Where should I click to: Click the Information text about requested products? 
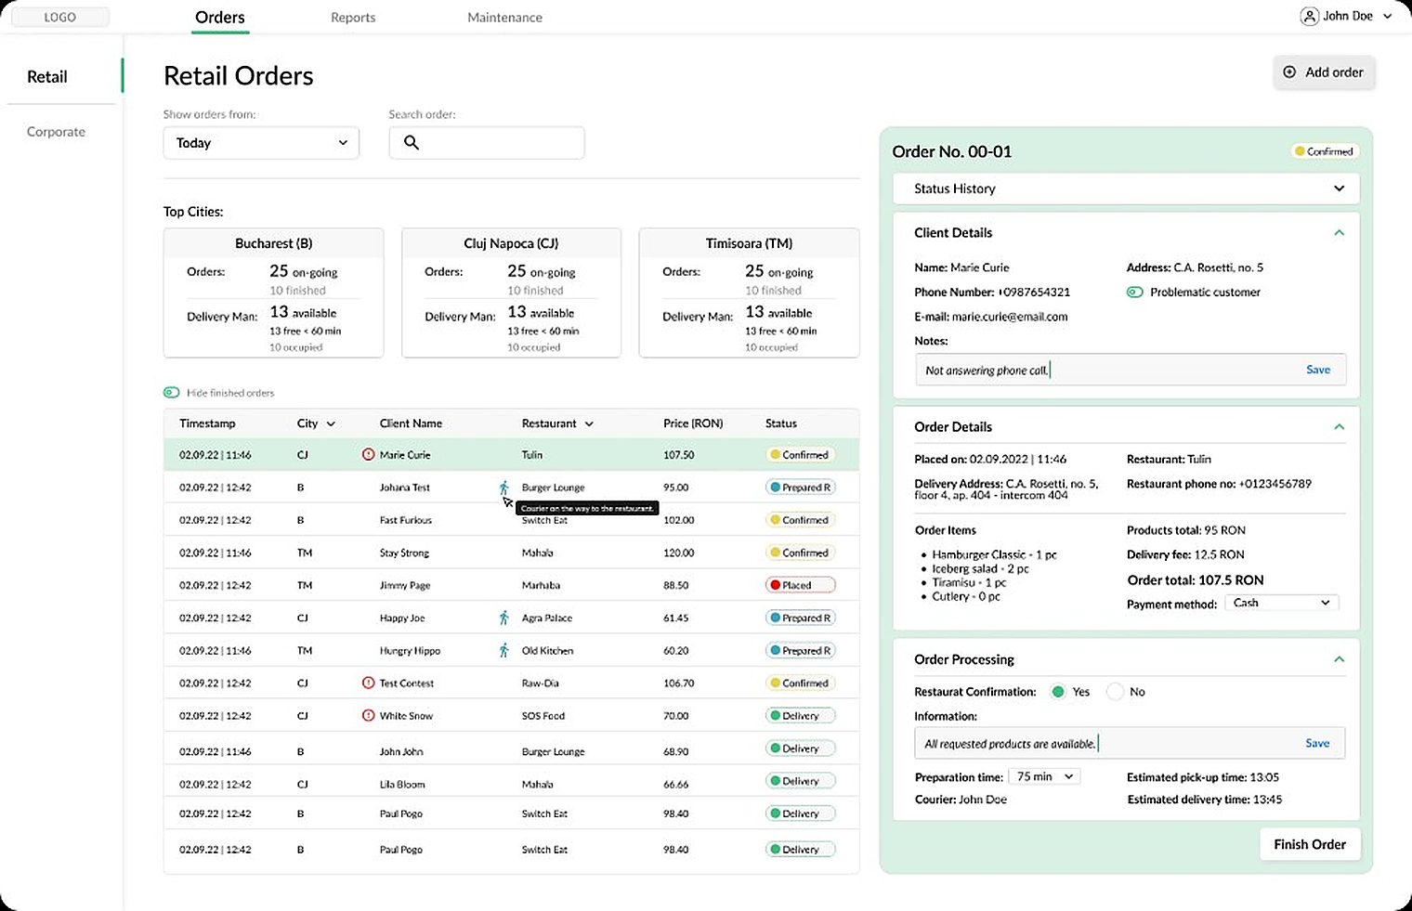pyautogui.click(x=1010, y=744)
